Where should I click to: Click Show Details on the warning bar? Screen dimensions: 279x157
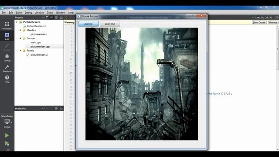[259, 22]
